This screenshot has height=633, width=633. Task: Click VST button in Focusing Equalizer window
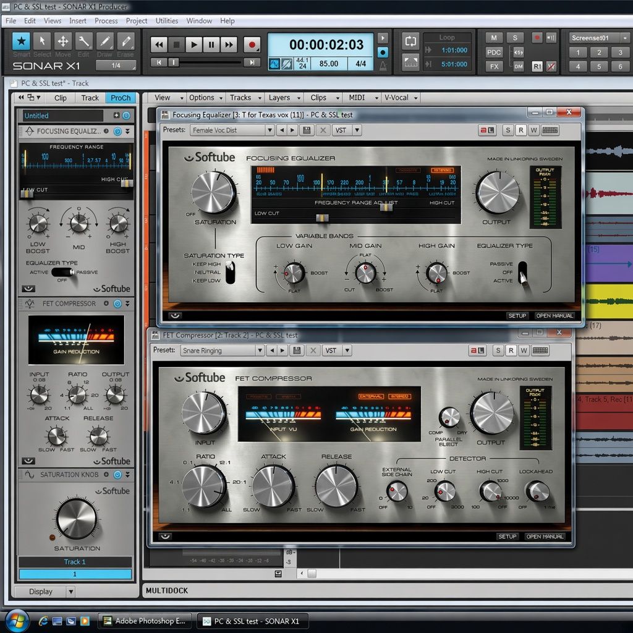pos(341,130)
